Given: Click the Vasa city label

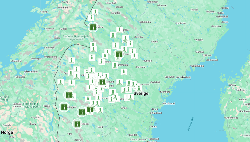Looking at the screenshot, I should (x=233, y=85).
